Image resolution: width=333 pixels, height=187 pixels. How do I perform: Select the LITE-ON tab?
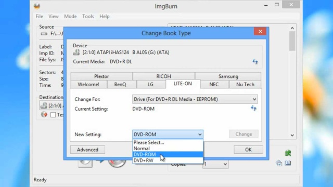183,84
